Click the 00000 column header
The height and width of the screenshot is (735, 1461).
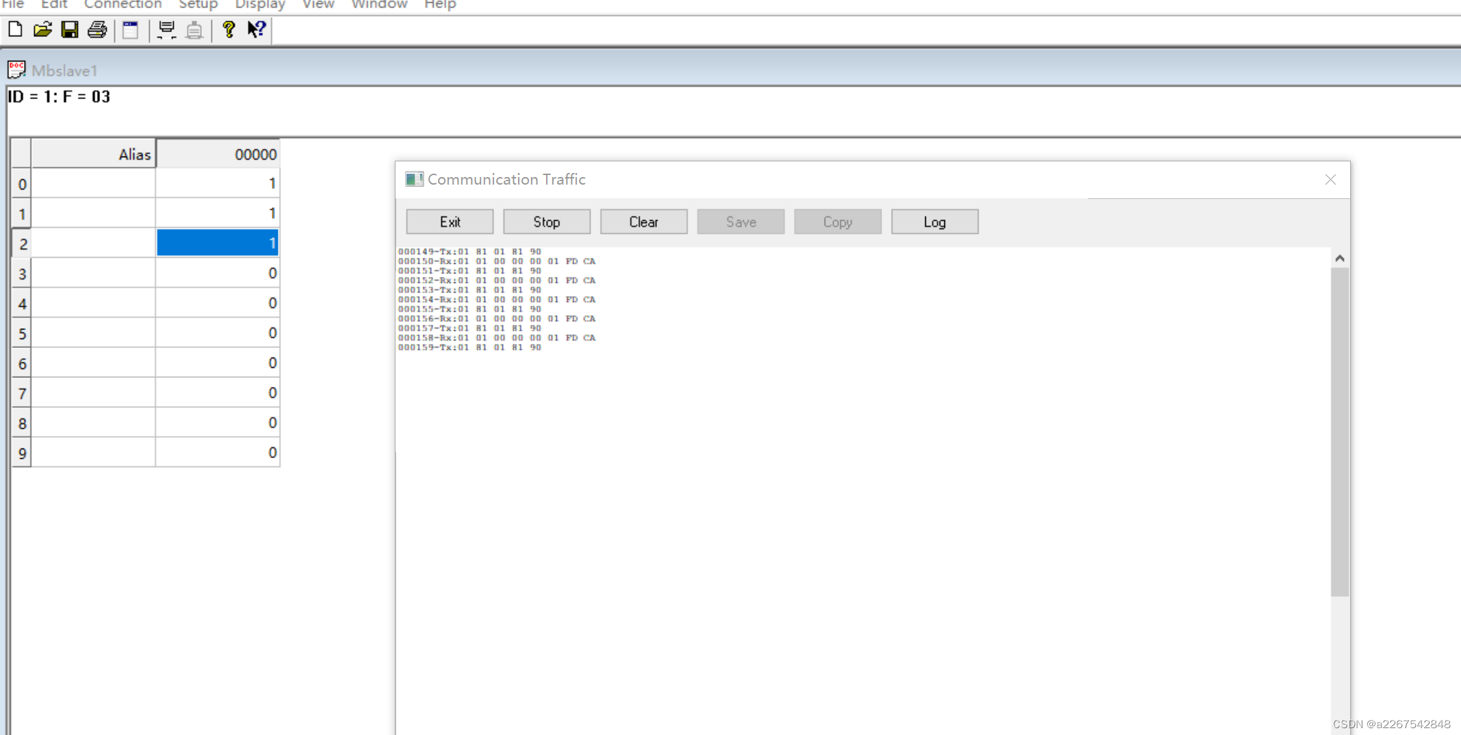[218, 154]
